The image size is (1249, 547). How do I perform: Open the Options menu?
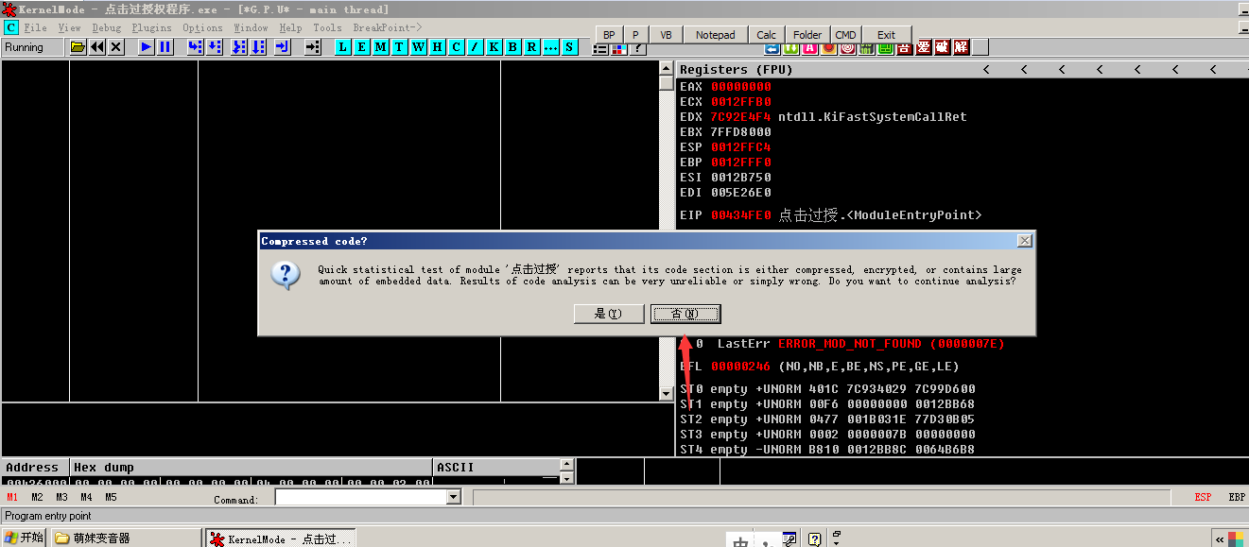pyautogui.click(x=202, y=27)
